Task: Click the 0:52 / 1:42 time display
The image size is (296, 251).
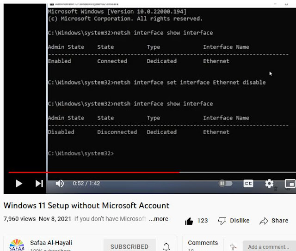Action: (x=86, y=183)
